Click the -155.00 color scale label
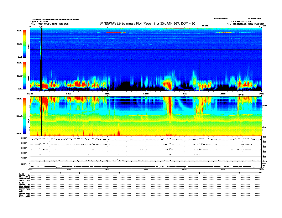Image resolution: width=282 pixels, height=218 pixels. (19, 134)
